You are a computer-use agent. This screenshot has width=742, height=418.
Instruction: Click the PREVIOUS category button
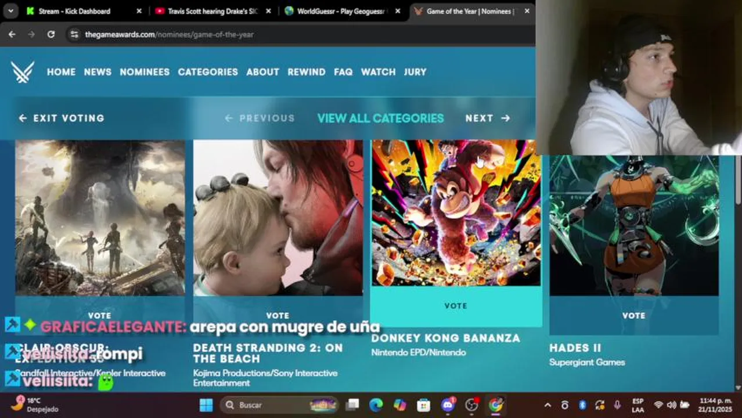pos(260,118)
